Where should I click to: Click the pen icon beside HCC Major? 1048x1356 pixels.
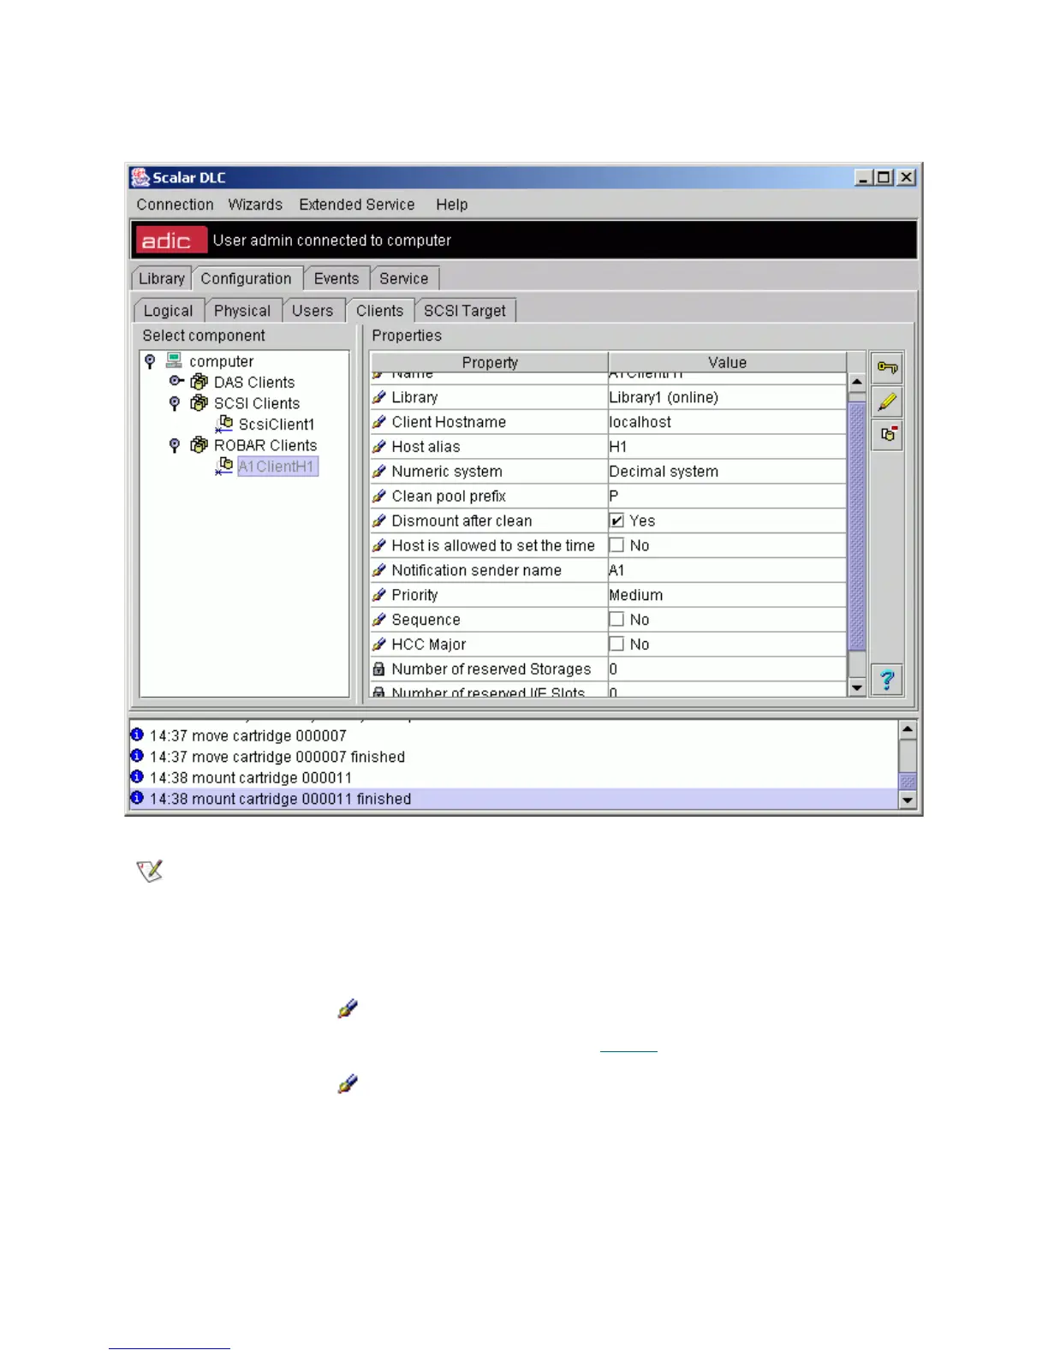(379, 645)
